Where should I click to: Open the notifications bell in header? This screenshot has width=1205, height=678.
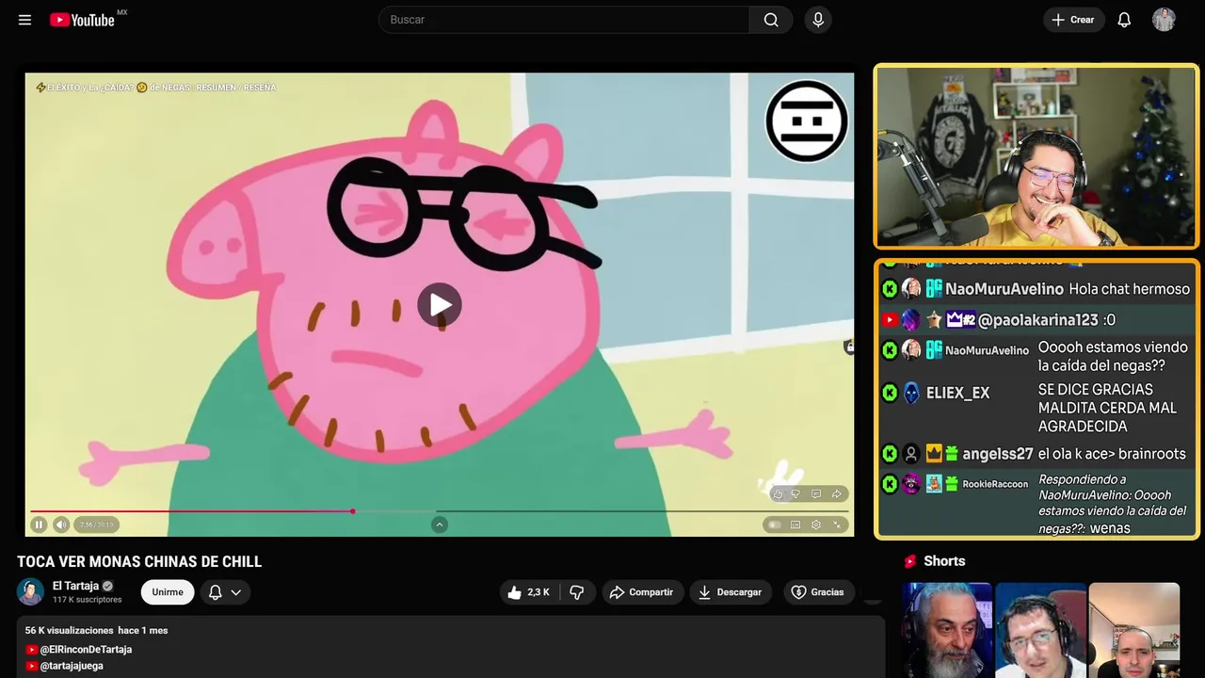coord(1124,20)
